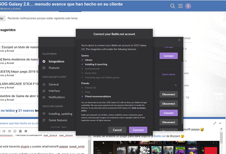This screenshot has height=154, width=226.
Task: Open the hamburger menu in forum header
Action: click(180, 6)
